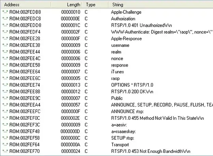Viewport: 213px width, 156px height.
Task: Click string icon for ROM:002FEE74
Action: 5,85
